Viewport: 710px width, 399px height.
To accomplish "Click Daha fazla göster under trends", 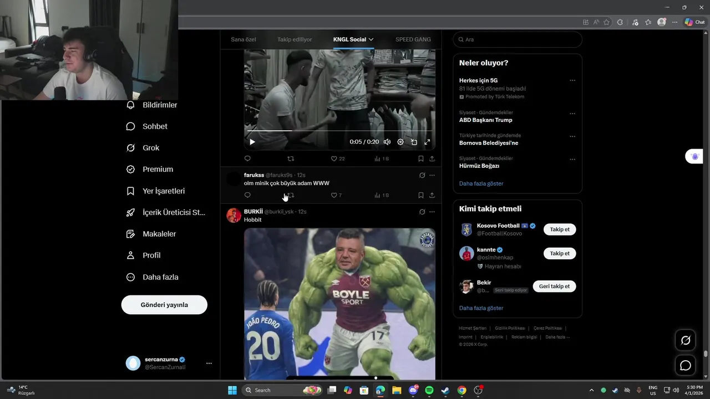I will [x=481, y=183].
